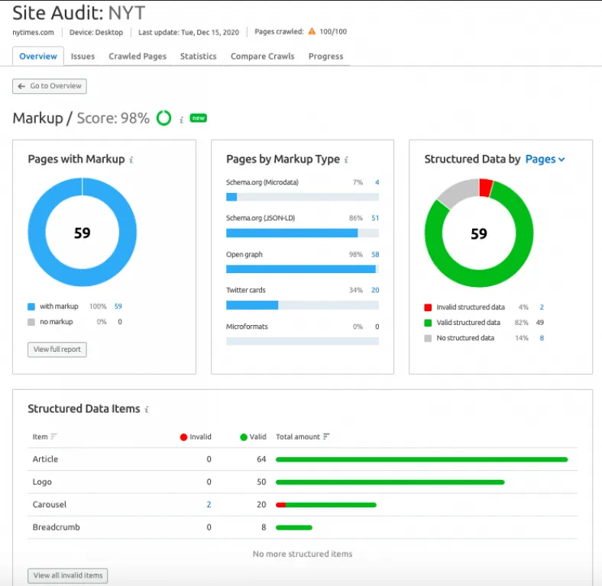Viewport: 602px width, 586px height.
Task: Open the No structured data count 8 link
Action: click(542, 338)
